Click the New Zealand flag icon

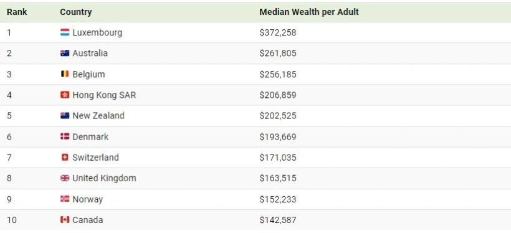coord(65,116)
